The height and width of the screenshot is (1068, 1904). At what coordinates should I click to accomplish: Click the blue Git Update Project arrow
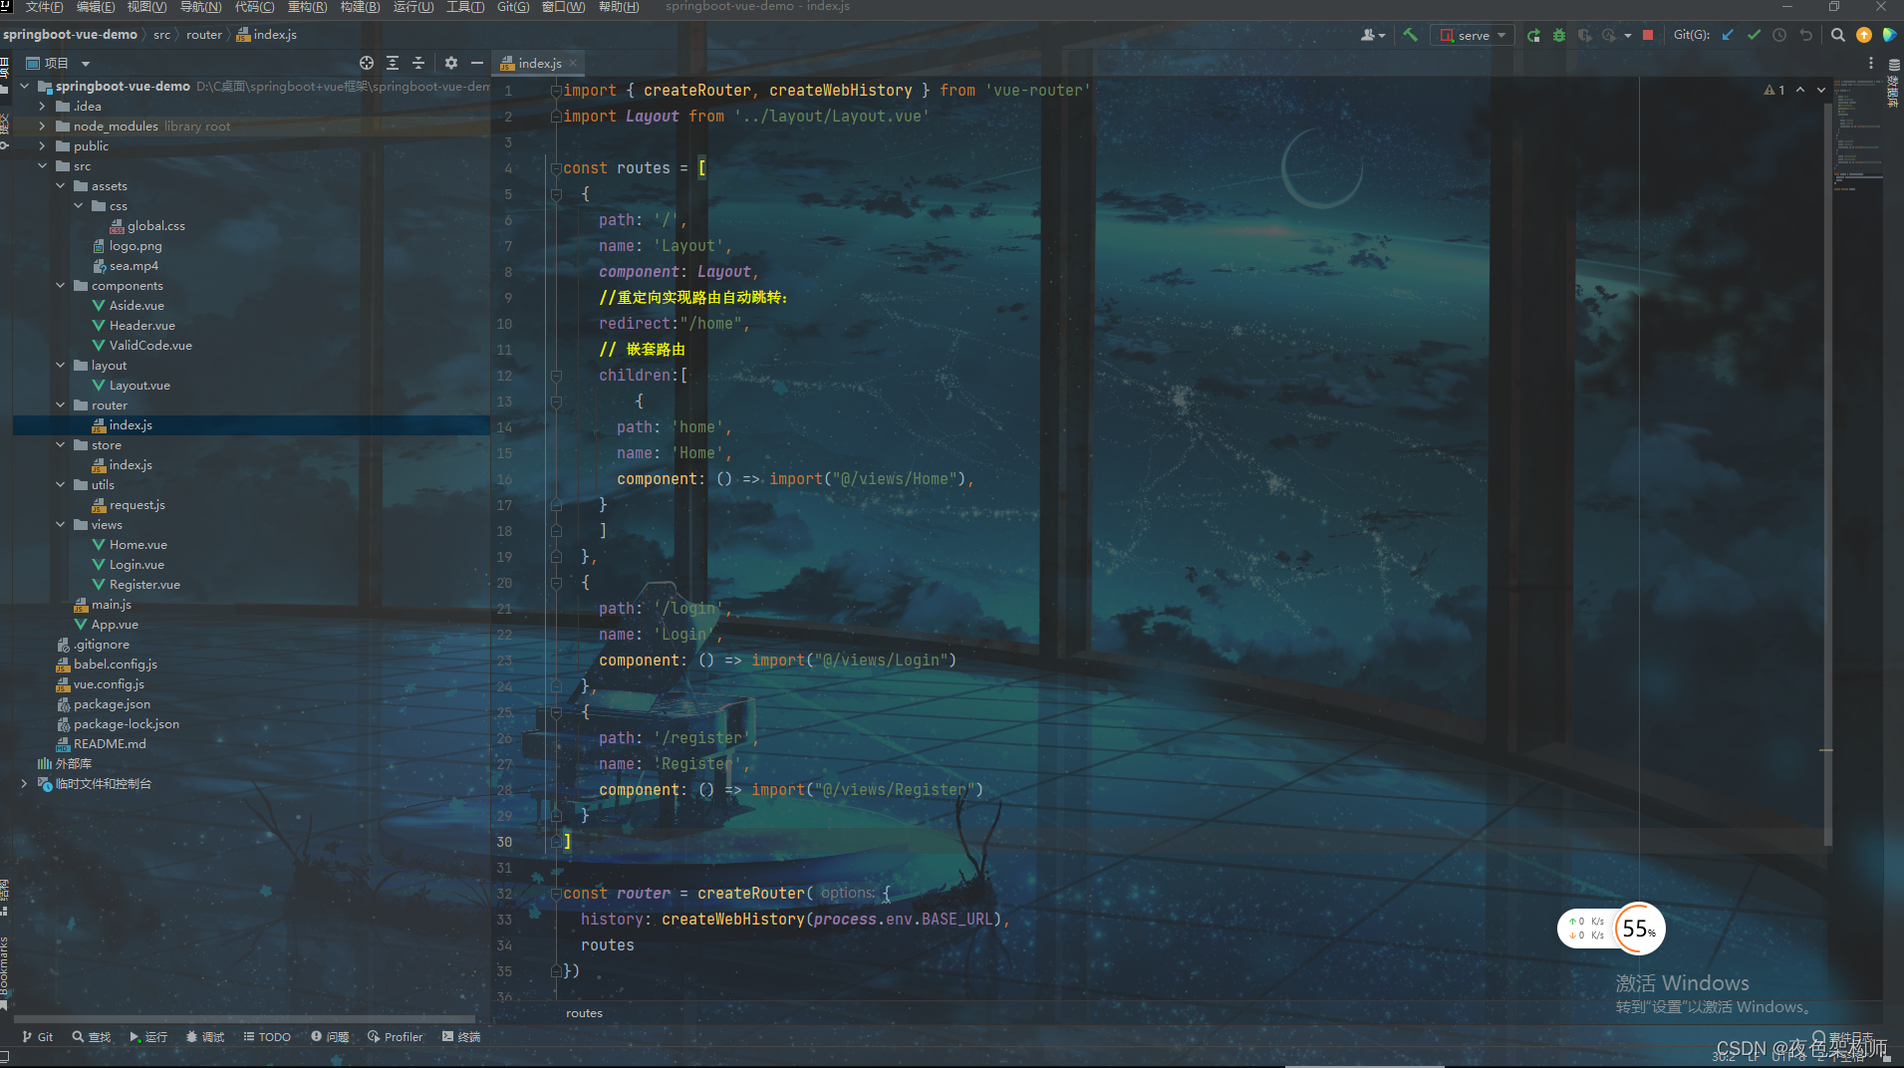[1728, 35]
